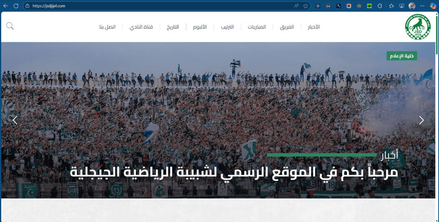The height and width of the screenshot is (222, 439).
Task: Click the JSD club logo
Action: 418,27
